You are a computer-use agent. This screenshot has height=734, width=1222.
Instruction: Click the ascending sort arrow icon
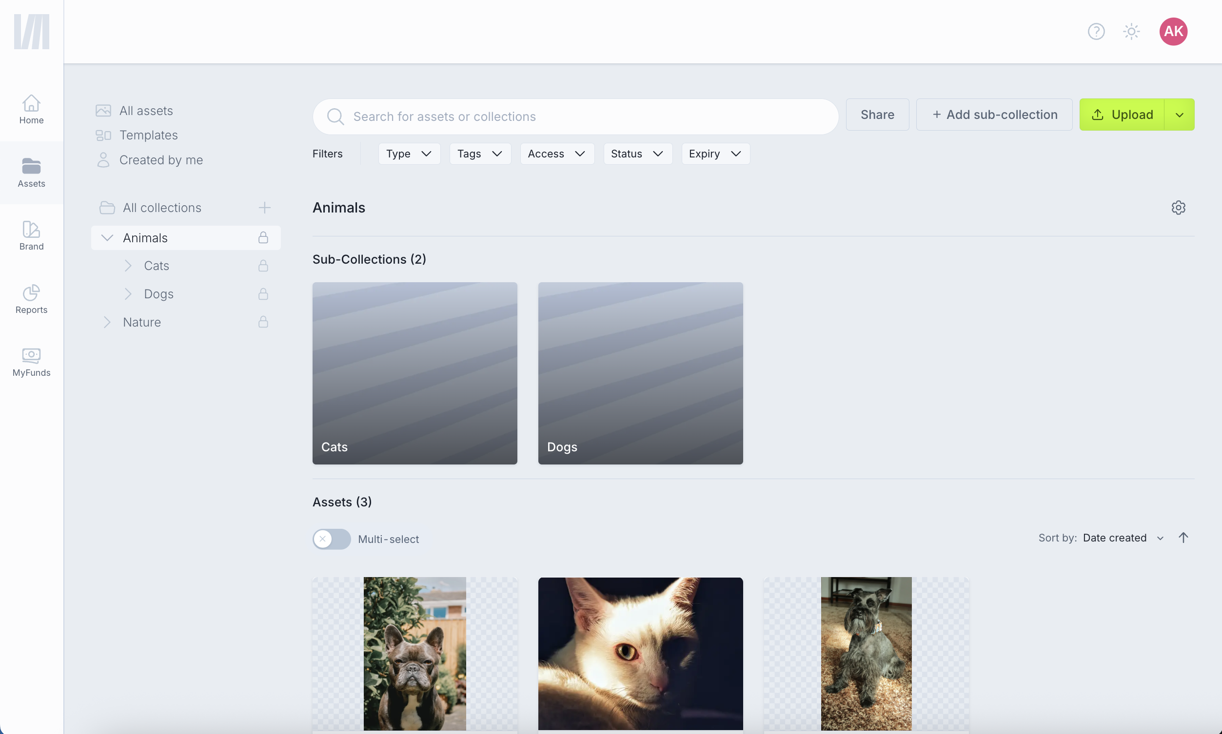(1183, 538)
